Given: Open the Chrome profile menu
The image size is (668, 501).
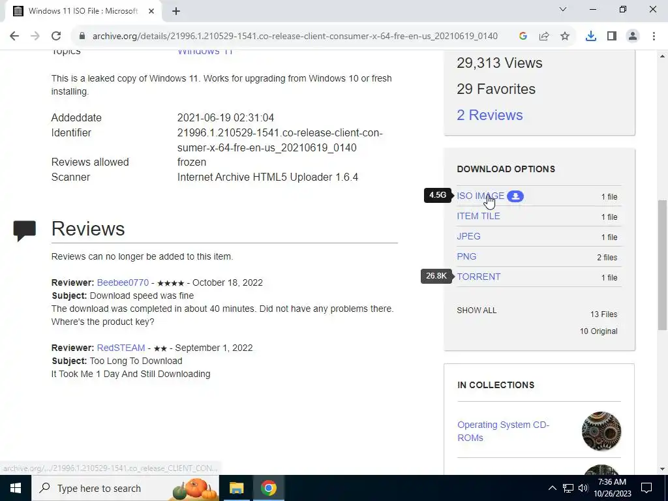Looking at the screenshot, I should 633,37.
